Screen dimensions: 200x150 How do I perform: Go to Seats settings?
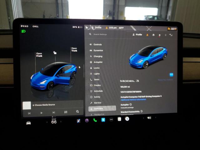pyautogui.click(x=95, y=79)
